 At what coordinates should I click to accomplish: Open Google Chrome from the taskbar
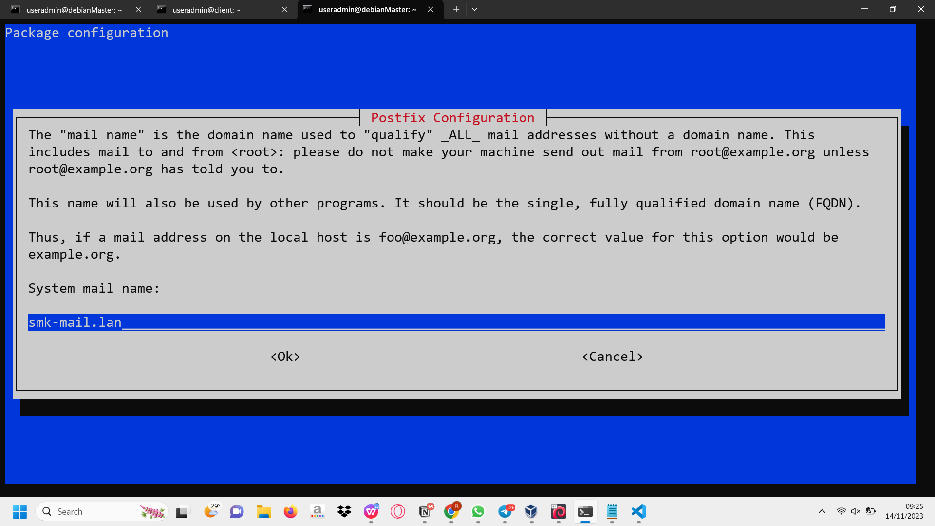pyautogui.click(x=451, y=511)
